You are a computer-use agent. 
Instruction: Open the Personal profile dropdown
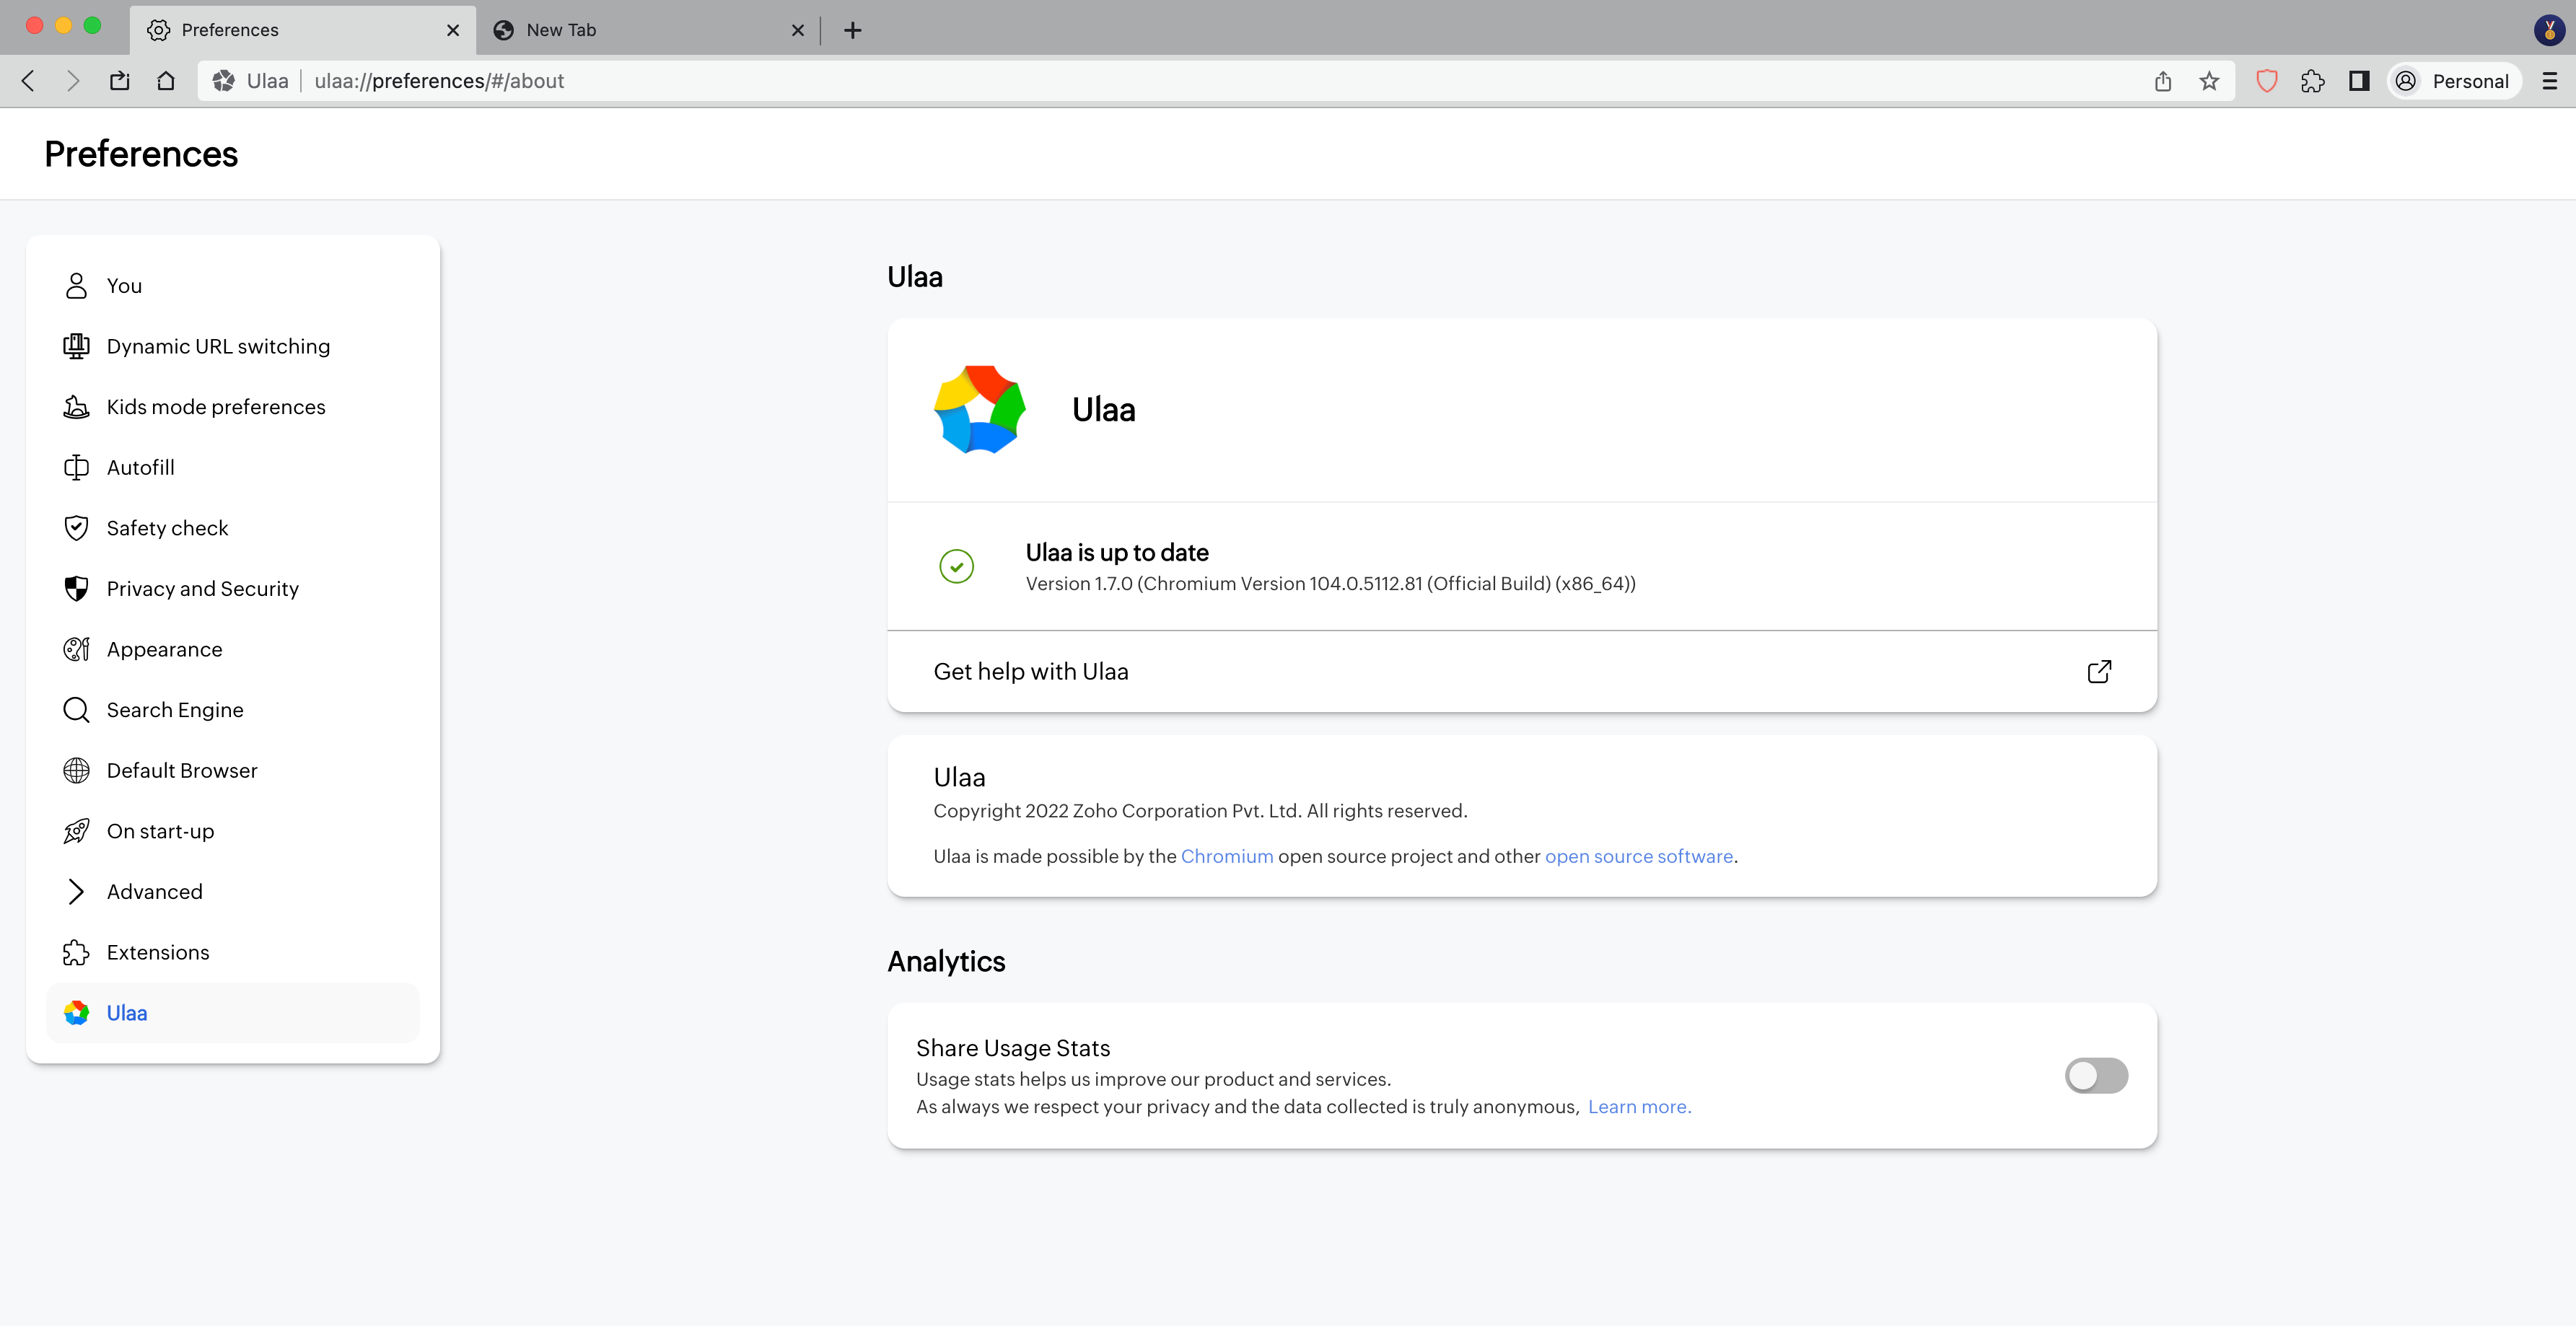(x=2455, y=81)
